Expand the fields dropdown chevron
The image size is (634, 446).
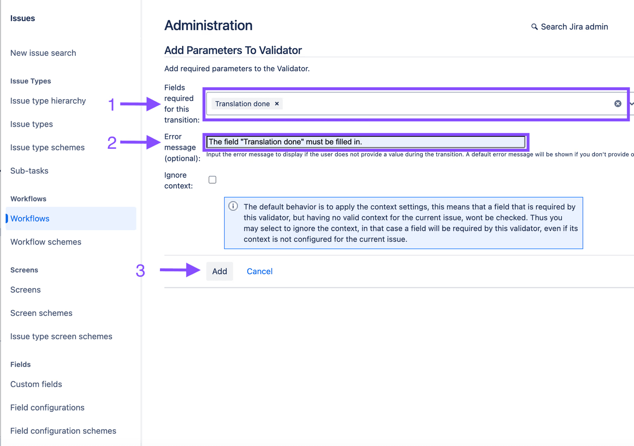tap(632, 105)
